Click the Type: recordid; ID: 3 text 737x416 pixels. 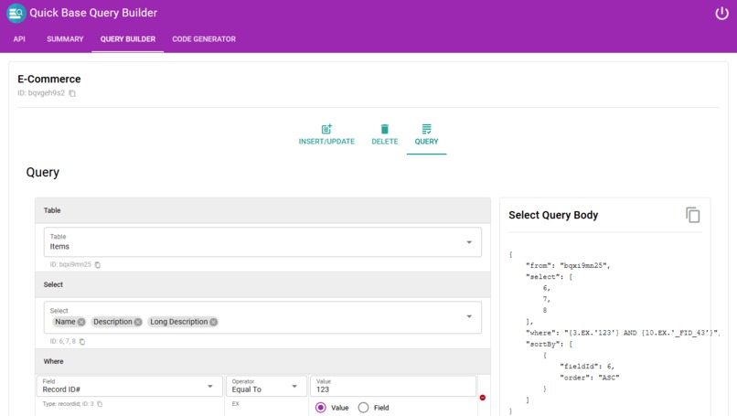69,404
